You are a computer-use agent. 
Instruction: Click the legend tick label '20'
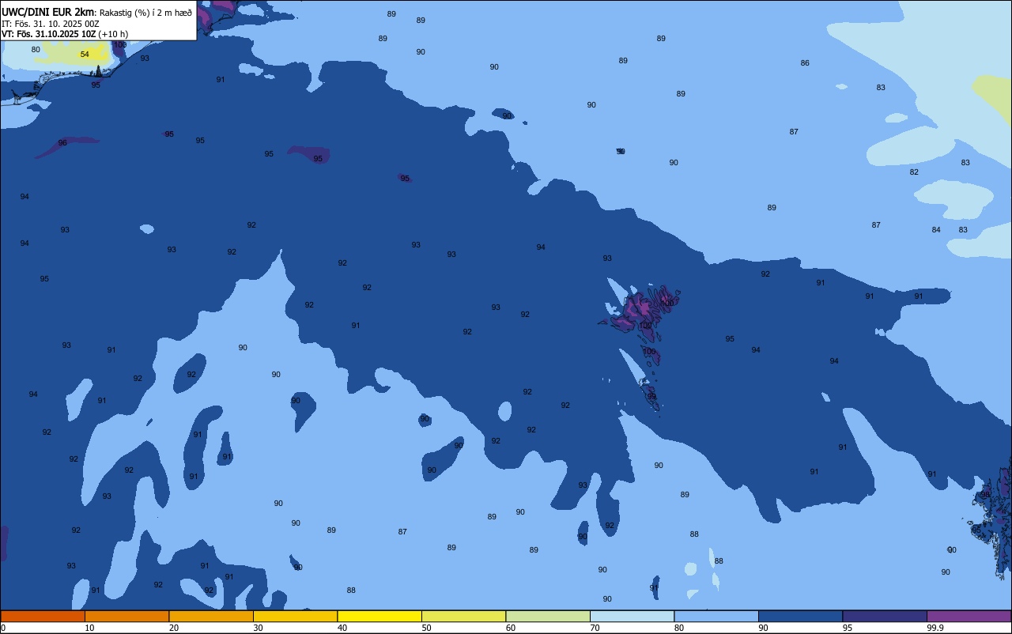pos(174,628)
